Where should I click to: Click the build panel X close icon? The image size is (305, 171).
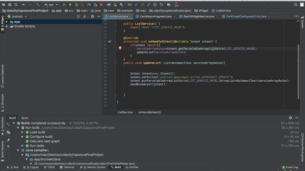click(9, 146)
